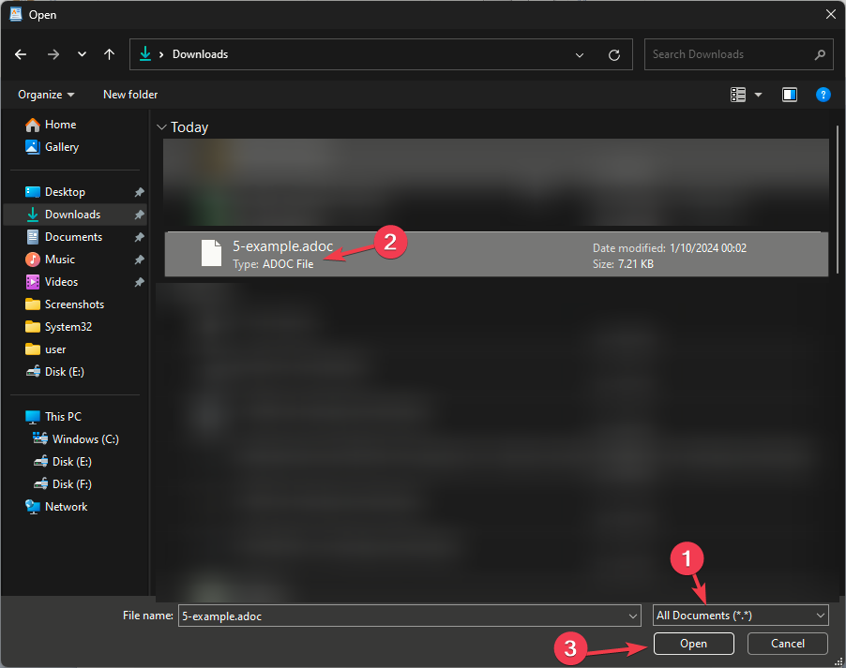Change view layout icon
Viewport: 846px width, 668px height.
click(x=737, y=95)
